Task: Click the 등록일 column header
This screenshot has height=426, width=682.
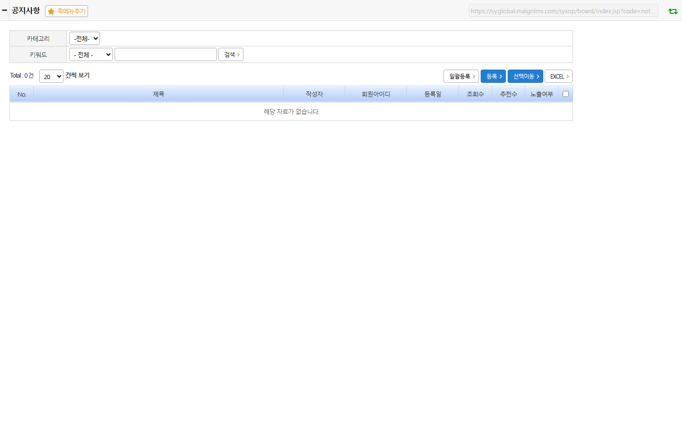Action: click(433, 94)
